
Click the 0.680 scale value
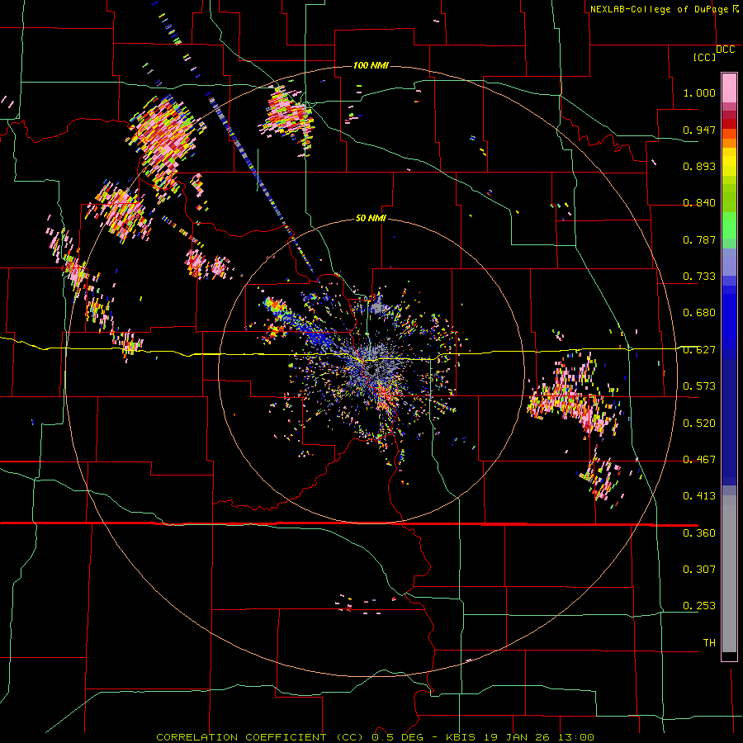tap(699, 313)
